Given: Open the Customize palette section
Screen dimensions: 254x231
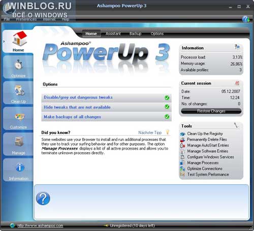Looking at the screenshot, I should 18,119.
